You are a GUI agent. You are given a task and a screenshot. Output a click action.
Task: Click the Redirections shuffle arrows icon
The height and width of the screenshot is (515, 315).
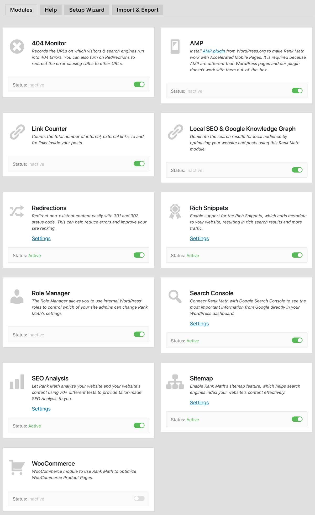tap(17, 211)
